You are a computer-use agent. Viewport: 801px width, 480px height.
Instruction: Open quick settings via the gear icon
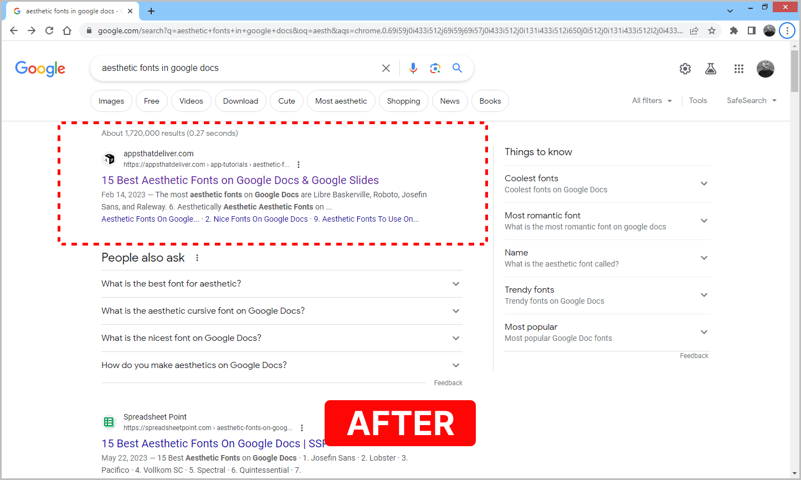pyautogui.click(x=685, y=69)
